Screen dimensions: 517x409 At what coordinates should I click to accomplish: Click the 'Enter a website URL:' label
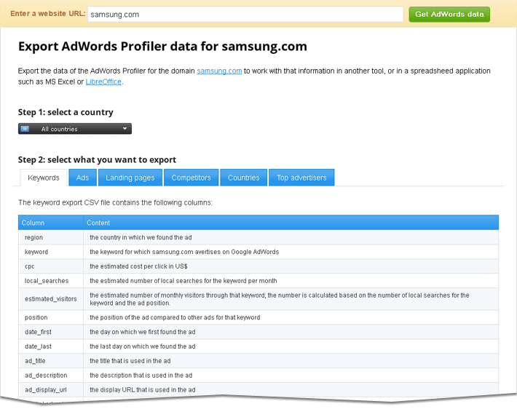[x=48, y=14]
